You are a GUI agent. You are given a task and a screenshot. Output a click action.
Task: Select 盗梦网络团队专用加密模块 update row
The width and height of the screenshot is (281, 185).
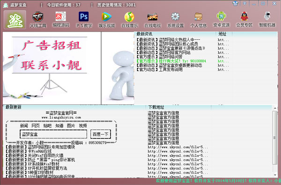pyautogui.click(x=40, y=147)
